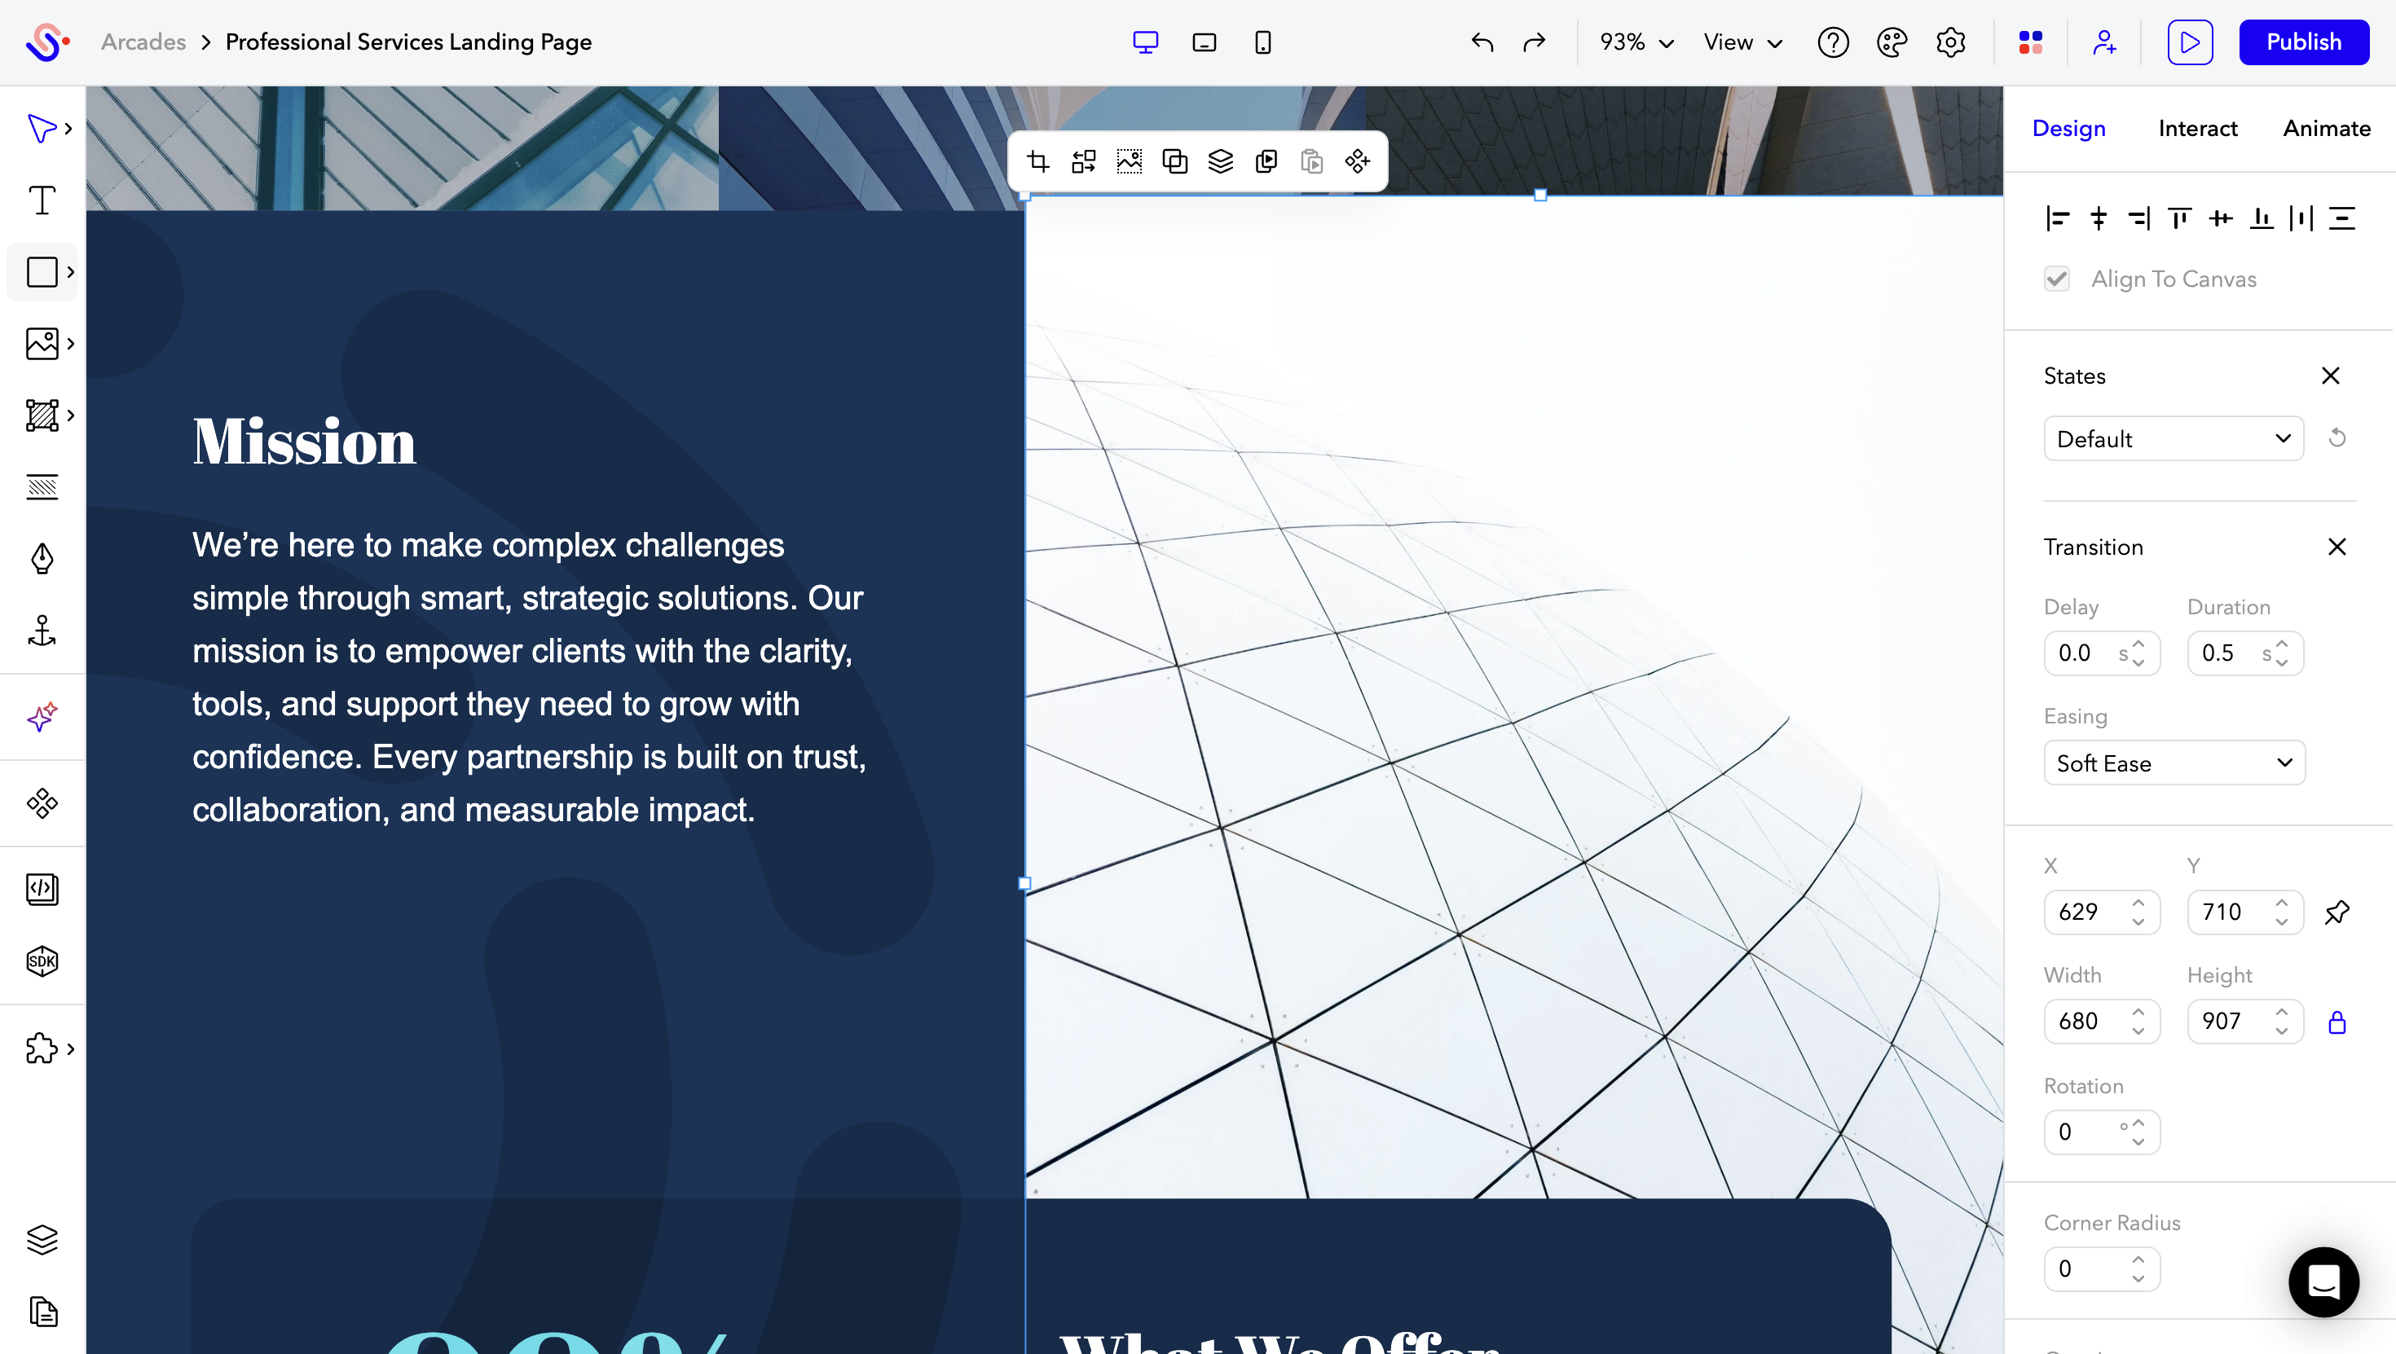Open the AI sparkle assistant
This screenshot has height=1354, width=2396.
[42, 717]
